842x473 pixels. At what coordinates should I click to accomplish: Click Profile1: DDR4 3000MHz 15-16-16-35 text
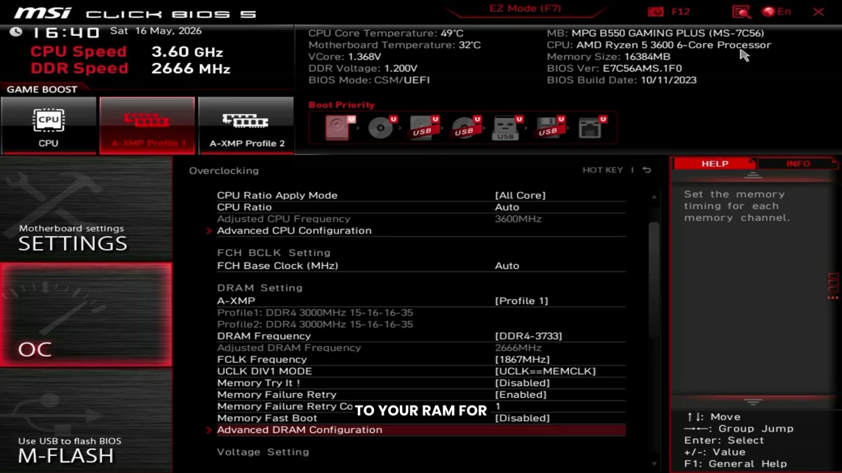(315, 312)
